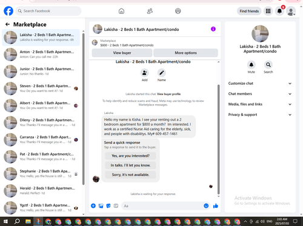303x226 pixels.
Task: Open the Menu grid icon
Action: pos(268,11)
